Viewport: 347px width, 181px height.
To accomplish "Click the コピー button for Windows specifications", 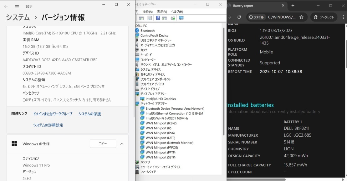I will pos(103,144).
